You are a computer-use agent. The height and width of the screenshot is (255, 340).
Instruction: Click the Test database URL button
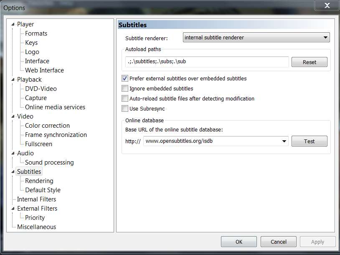pos(310,141)
